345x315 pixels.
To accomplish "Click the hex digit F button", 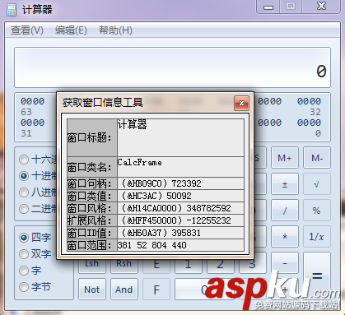I will 156,290.
